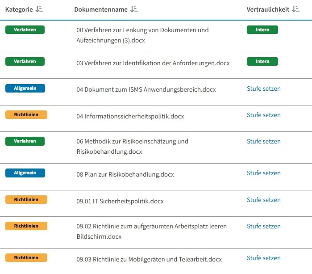Screen dimensions: 312x274
Task: Set Stufe for IT Sicherheitspolitik
Action: [263, 200]
